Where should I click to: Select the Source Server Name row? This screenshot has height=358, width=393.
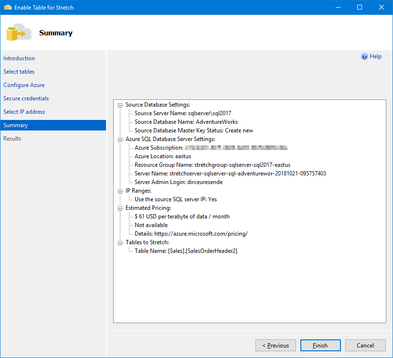coord(183,113)
